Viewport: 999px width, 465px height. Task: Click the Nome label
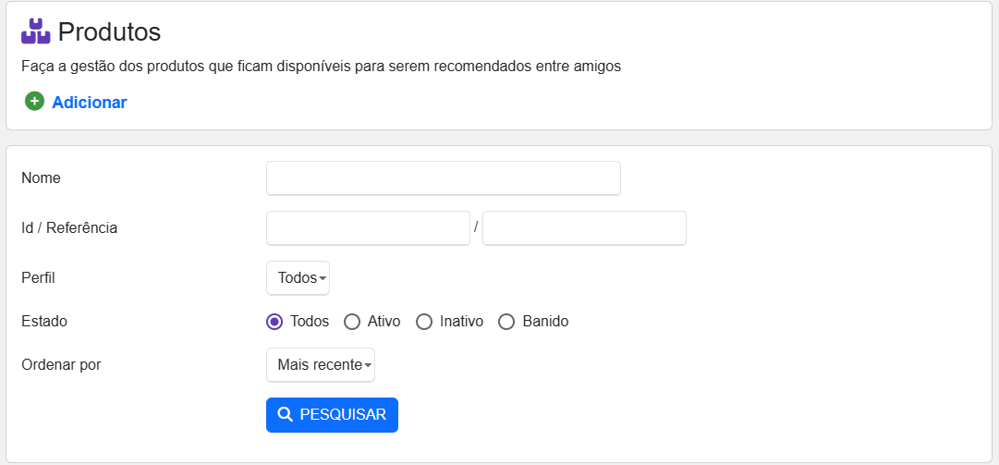[x=41, y=178]
